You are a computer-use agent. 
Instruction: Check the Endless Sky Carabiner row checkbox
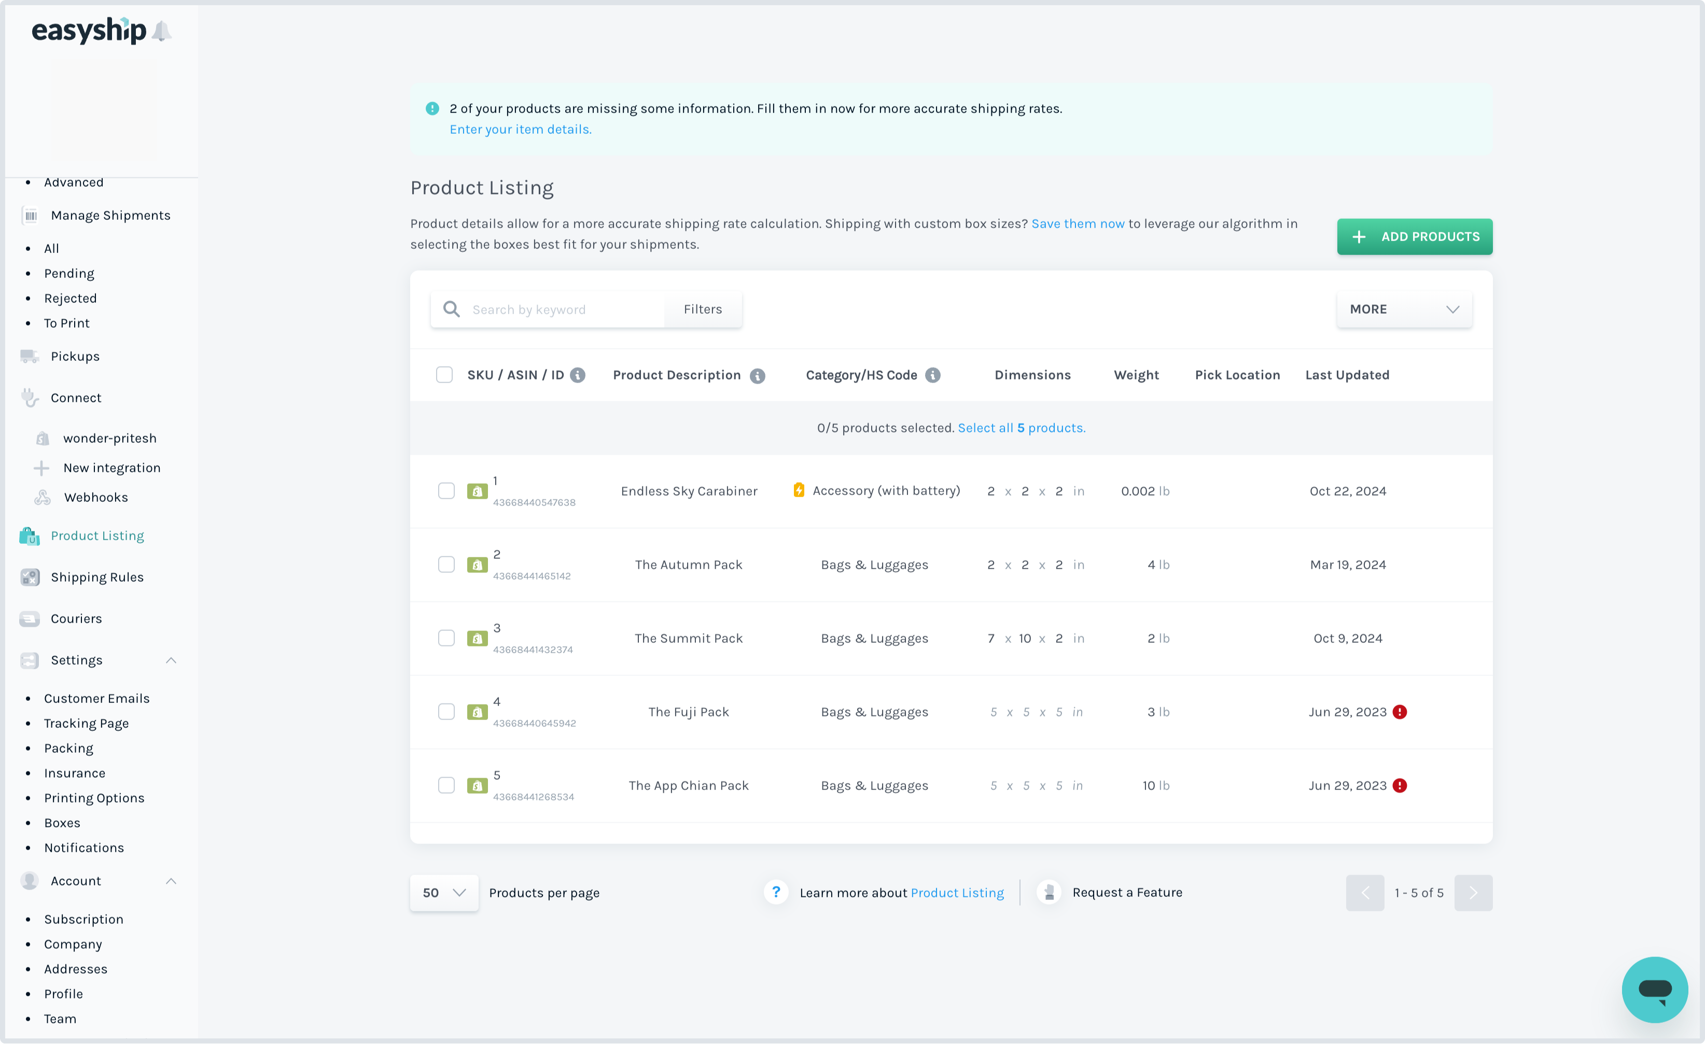click(446, 491)
